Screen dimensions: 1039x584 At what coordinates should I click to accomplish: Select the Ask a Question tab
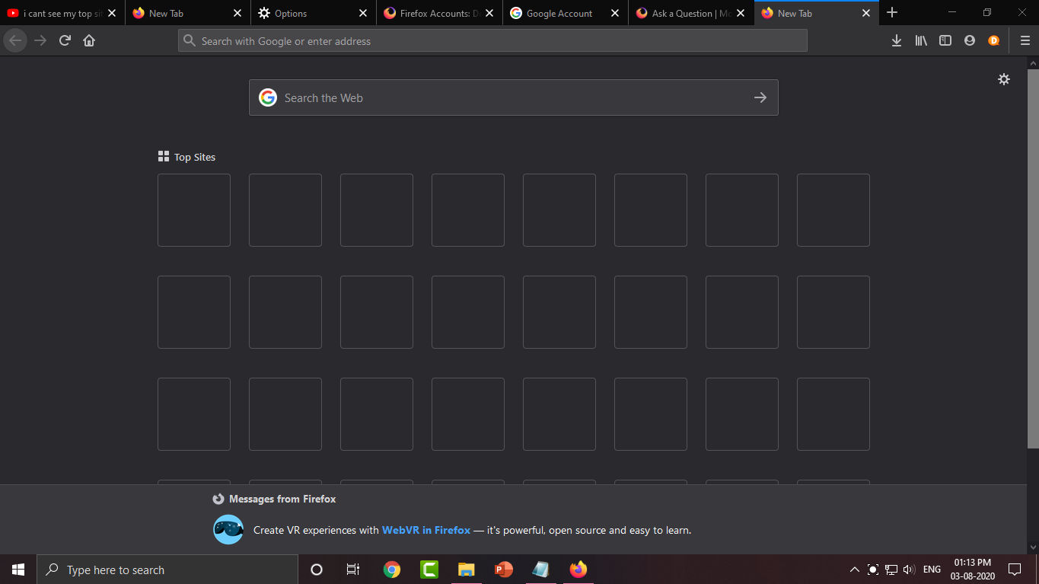click(682, 14)
